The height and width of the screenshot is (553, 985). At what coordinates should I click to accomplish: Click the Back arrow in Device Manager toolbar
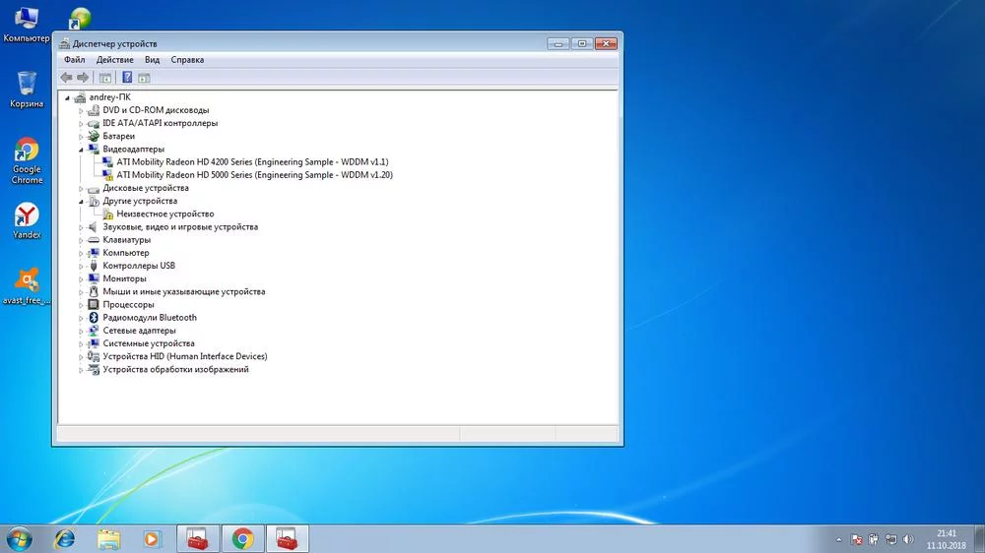(x=67, y=78)
